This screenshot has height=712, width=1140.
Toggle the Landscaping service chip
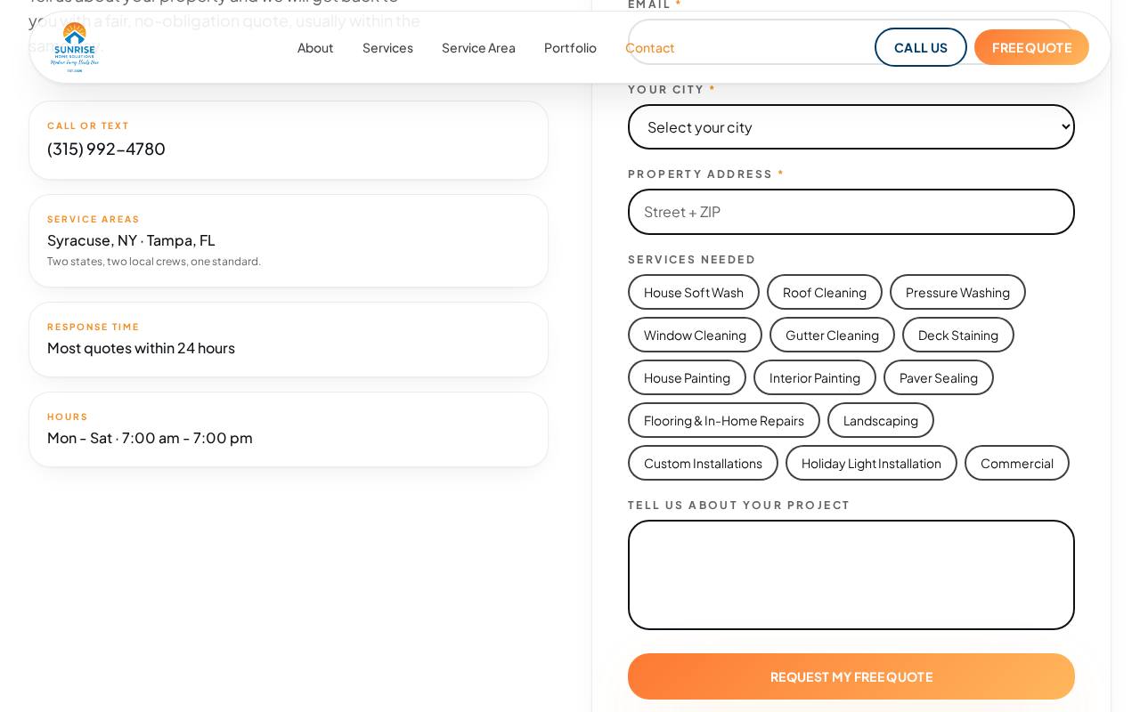tap(881, 420)
